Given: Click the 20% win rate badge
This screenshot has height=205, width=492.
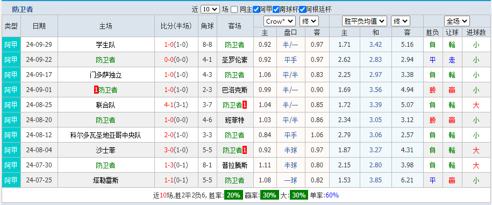Looking at the screenshot, I should 233,195.
